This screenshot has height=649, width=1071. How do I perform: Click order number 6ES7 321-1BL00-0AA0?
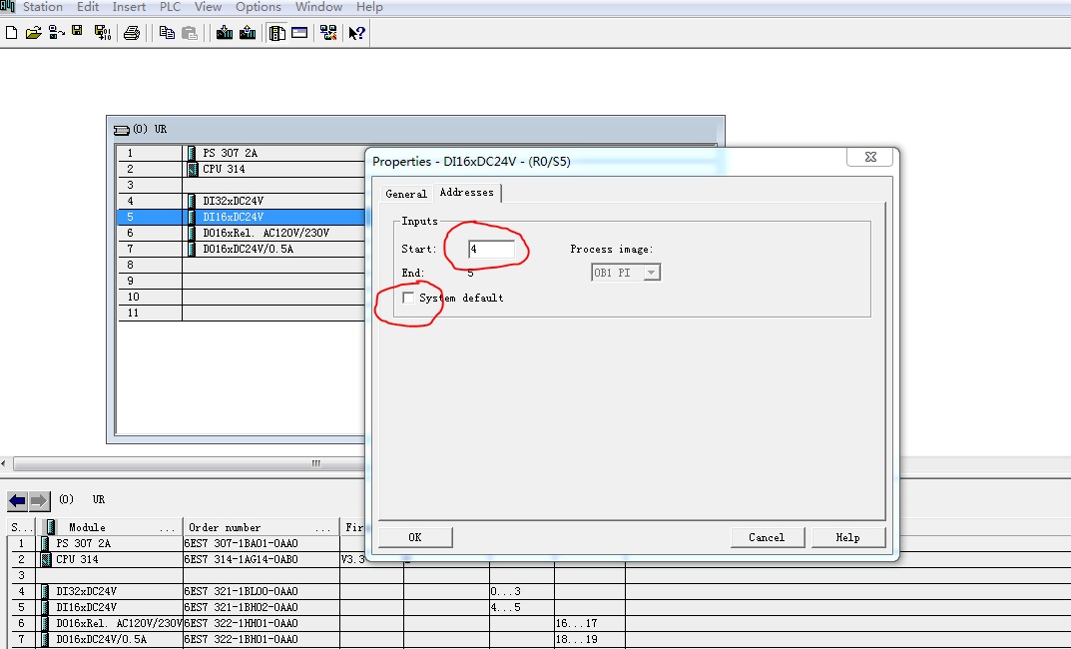[x=242, y=592]
